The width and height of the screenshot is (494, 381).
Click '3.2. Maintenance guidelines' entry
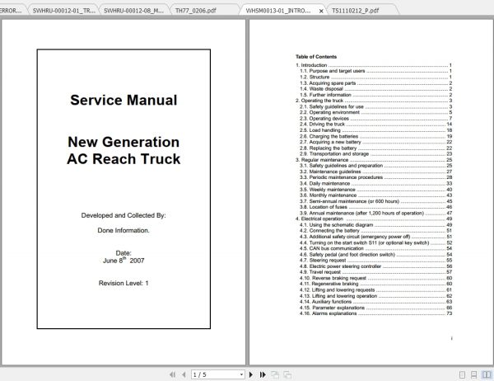pyautogui.click(x=376, y=172)
